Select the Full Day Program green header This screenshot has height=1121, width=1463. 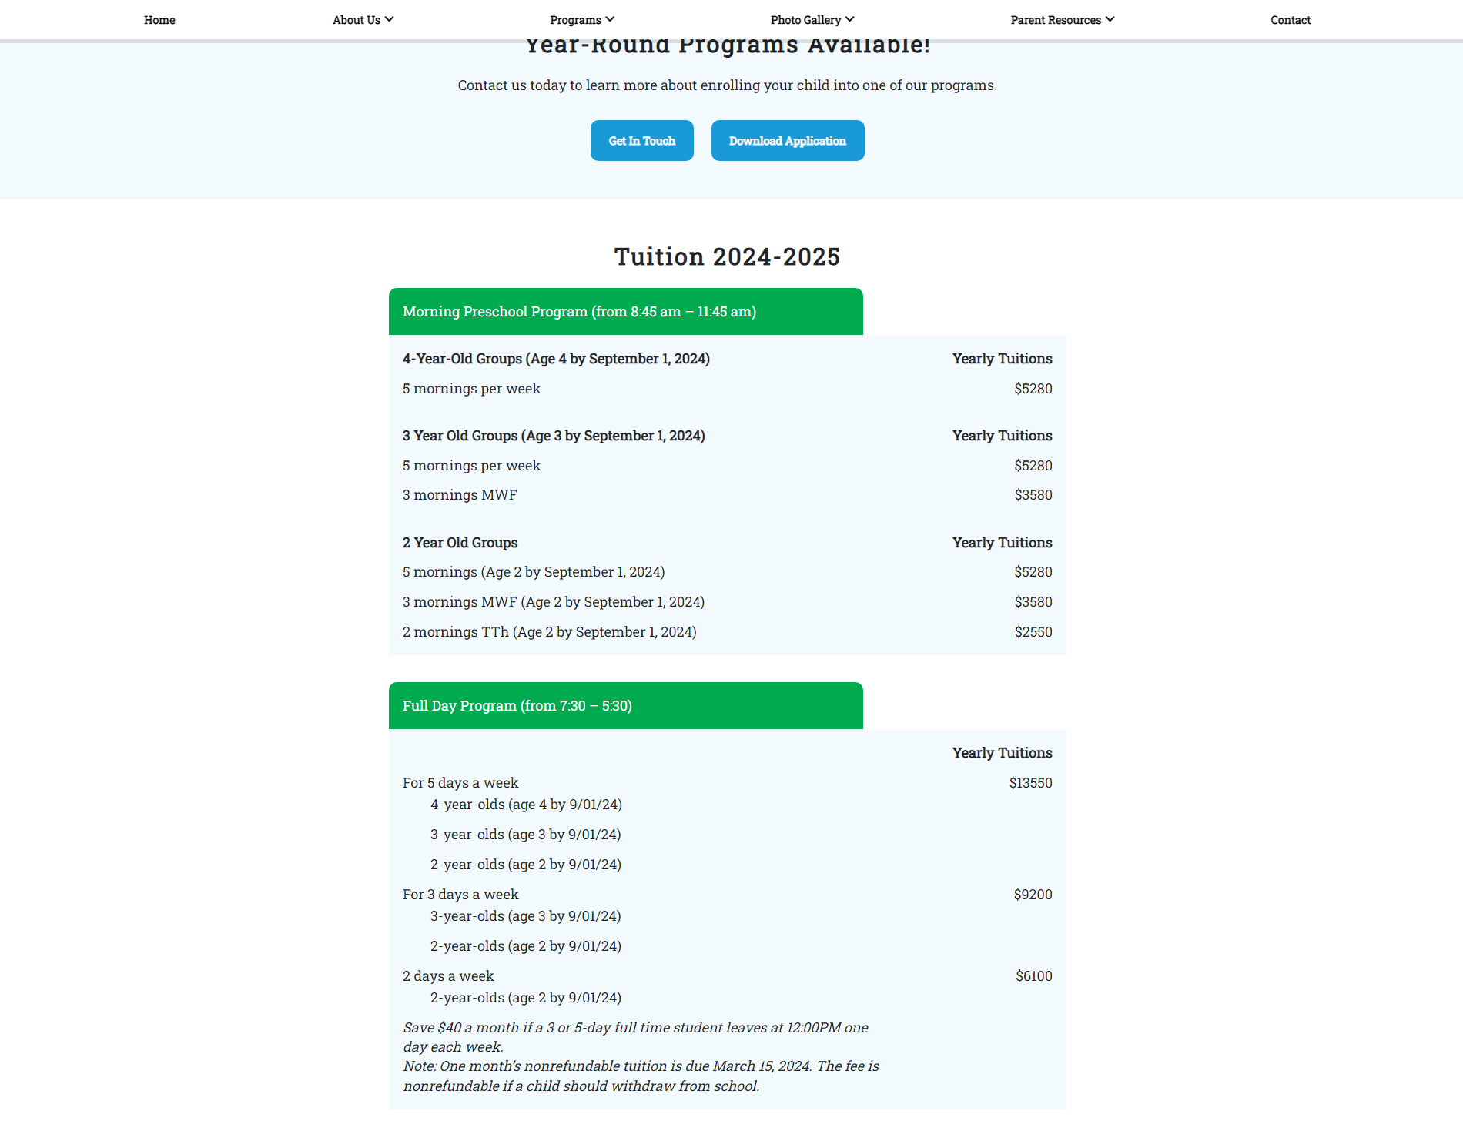pyautogui.click(x=625, y=706)
